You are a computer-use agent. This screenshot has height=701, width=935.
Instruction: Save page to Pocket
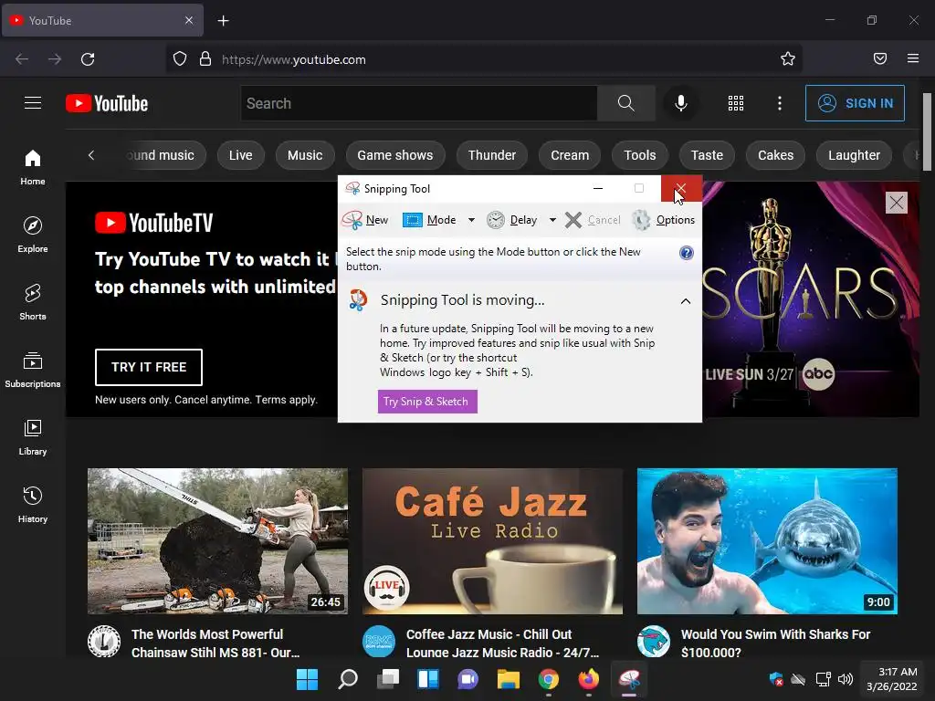[880, 58]
